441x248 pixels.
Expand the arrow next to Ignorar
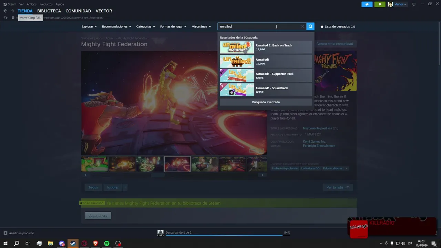point(125,187)
